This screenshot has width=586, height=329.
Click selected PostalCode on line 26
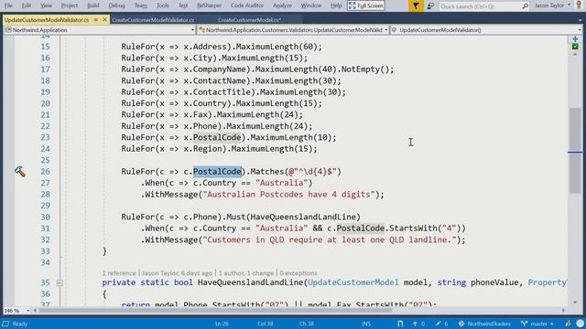(x=217, y=172)
